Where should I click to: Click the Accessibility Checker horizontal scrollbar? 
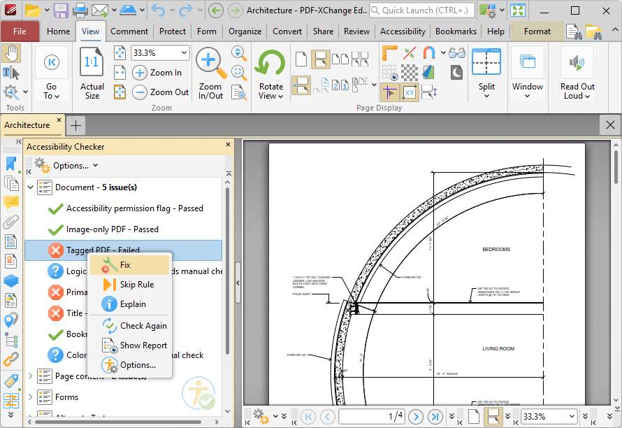[x=118, y=422]
